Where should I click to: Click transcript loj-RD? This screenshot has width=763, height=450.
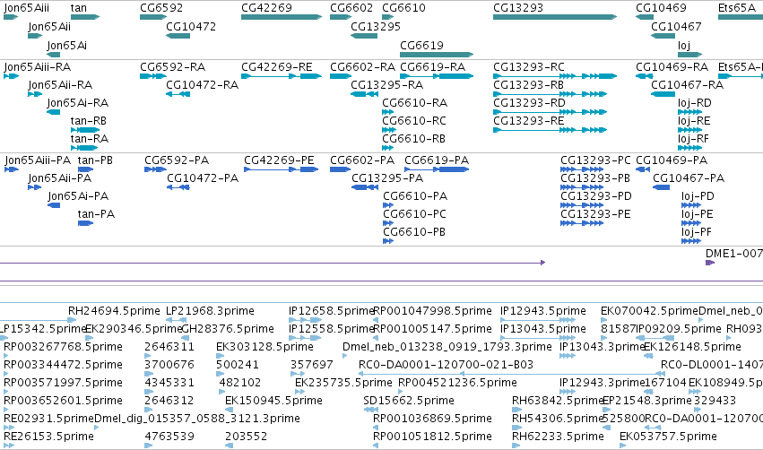tap(694, 103)
